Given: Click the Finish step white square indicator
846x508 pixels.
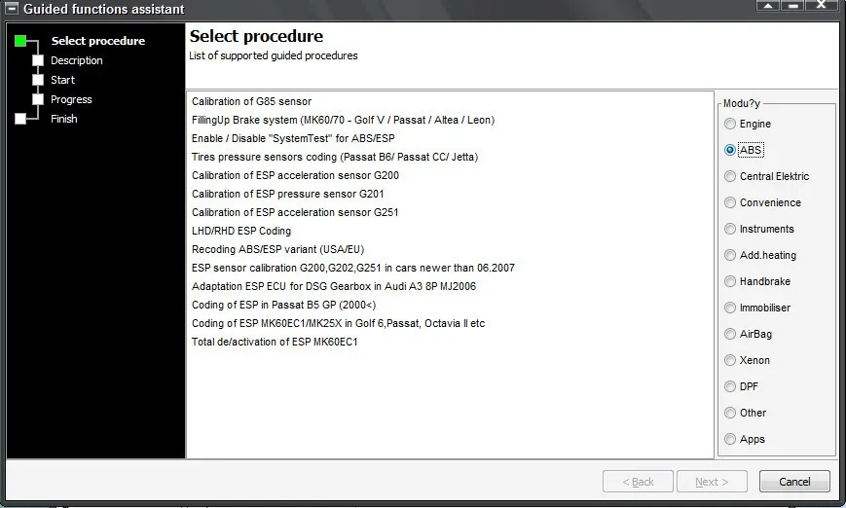Looking at the screenshot, I should [x=20, y=119].
